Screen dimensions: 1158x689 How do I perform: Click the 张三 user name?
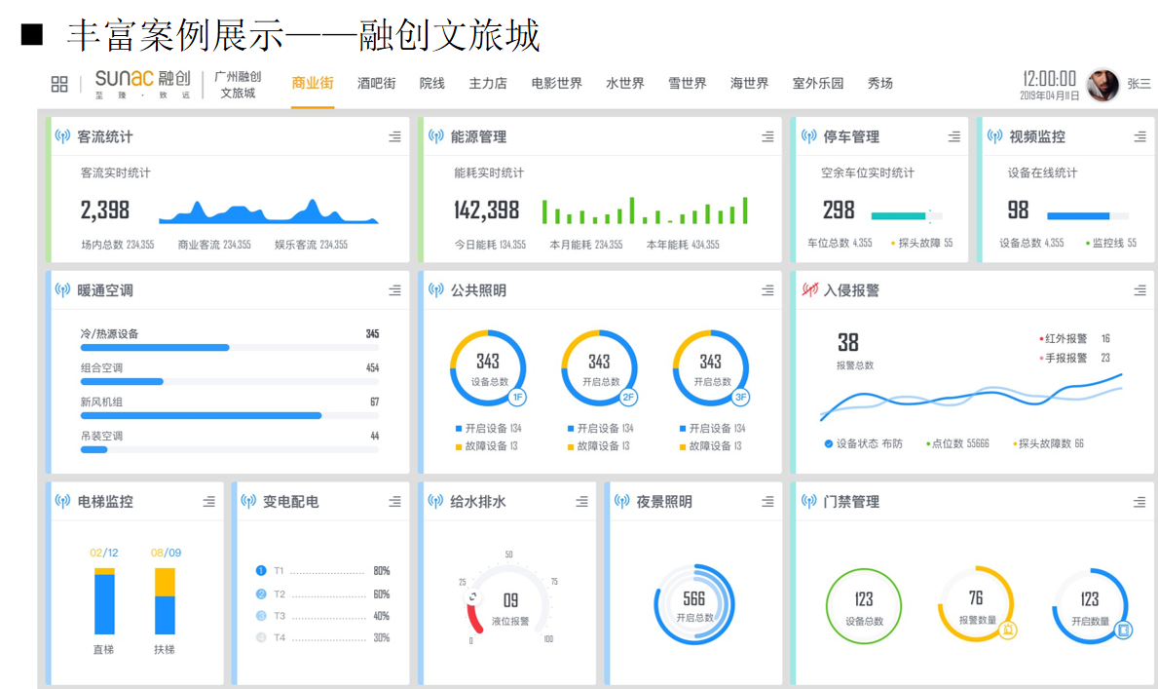pyautogui.click(x=1139, y=84)
